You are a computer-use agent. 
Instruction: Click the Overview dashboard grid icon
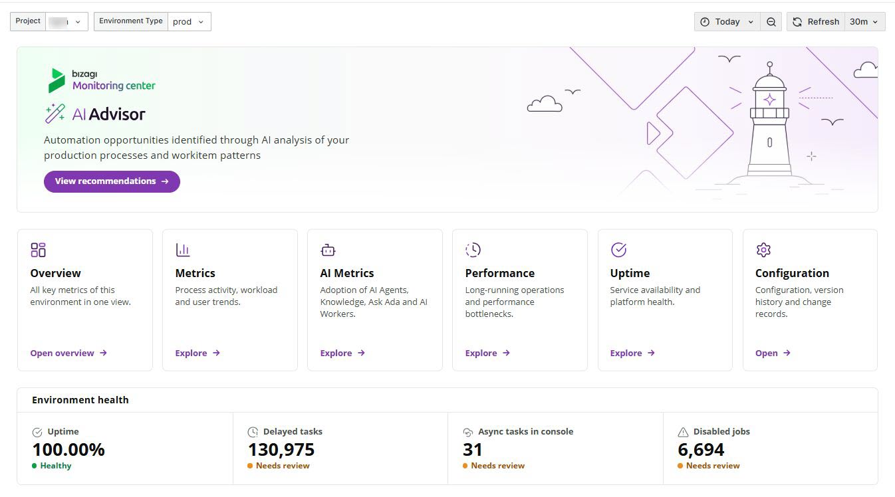38,250
